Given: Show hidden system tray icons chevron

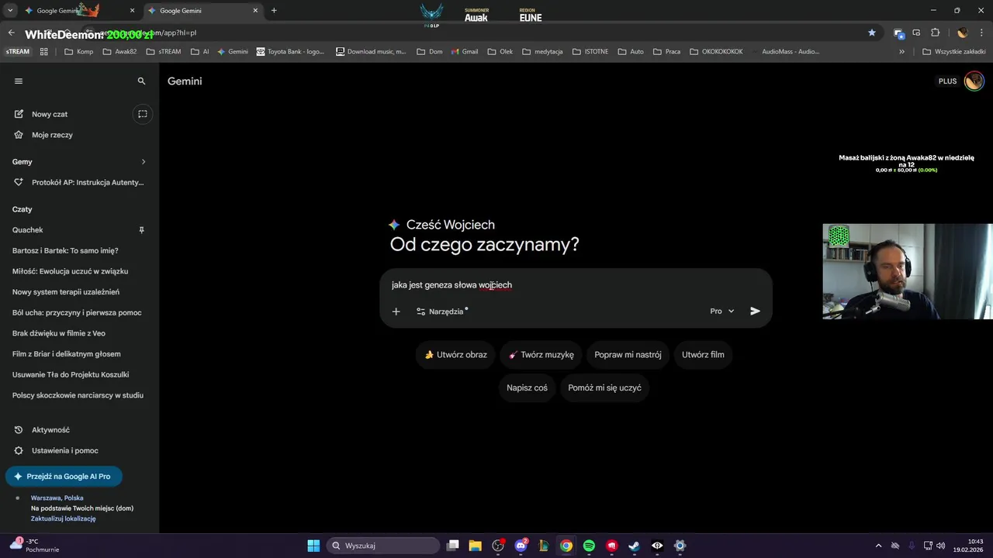Looking at the screenshot, I should pyautogui.click(x=878, y=546).
